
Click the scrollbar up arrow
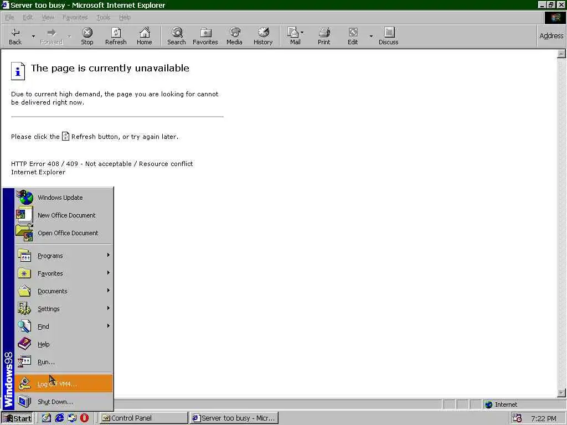point(561,54)
